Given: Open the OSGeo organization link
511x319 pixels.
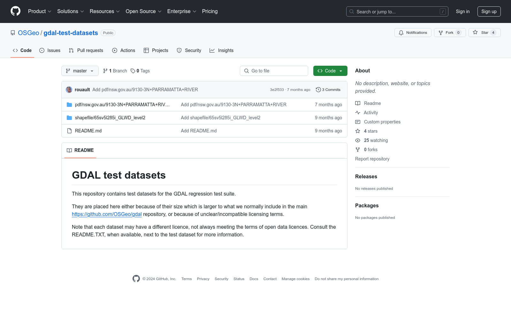Looking at the screenshot, I should pos(28,33).
